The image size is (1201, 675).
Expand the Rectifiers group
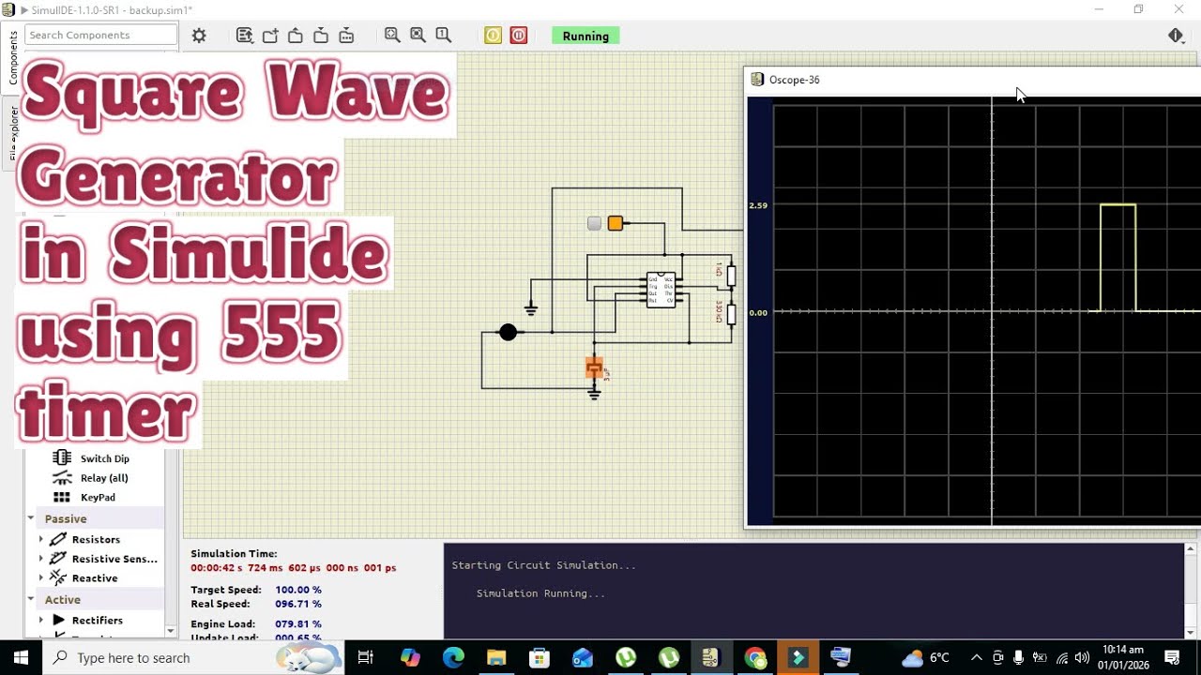point(40,620)
